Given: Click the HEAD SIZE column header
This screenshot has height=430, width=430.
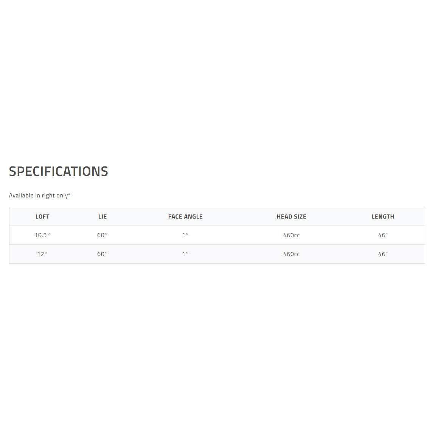Looking at the screenshot, I should point(291,217).
